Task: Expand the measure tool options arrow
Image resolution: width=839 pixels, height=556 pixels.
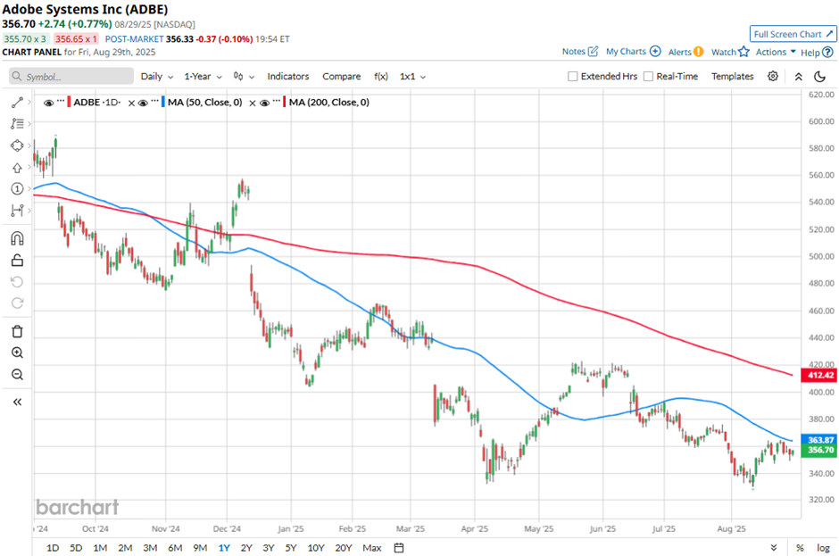Action: click(x=29, y=211)
